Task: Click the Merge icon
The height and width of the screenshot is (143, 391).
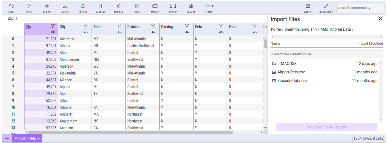Action: coord(155,6)
